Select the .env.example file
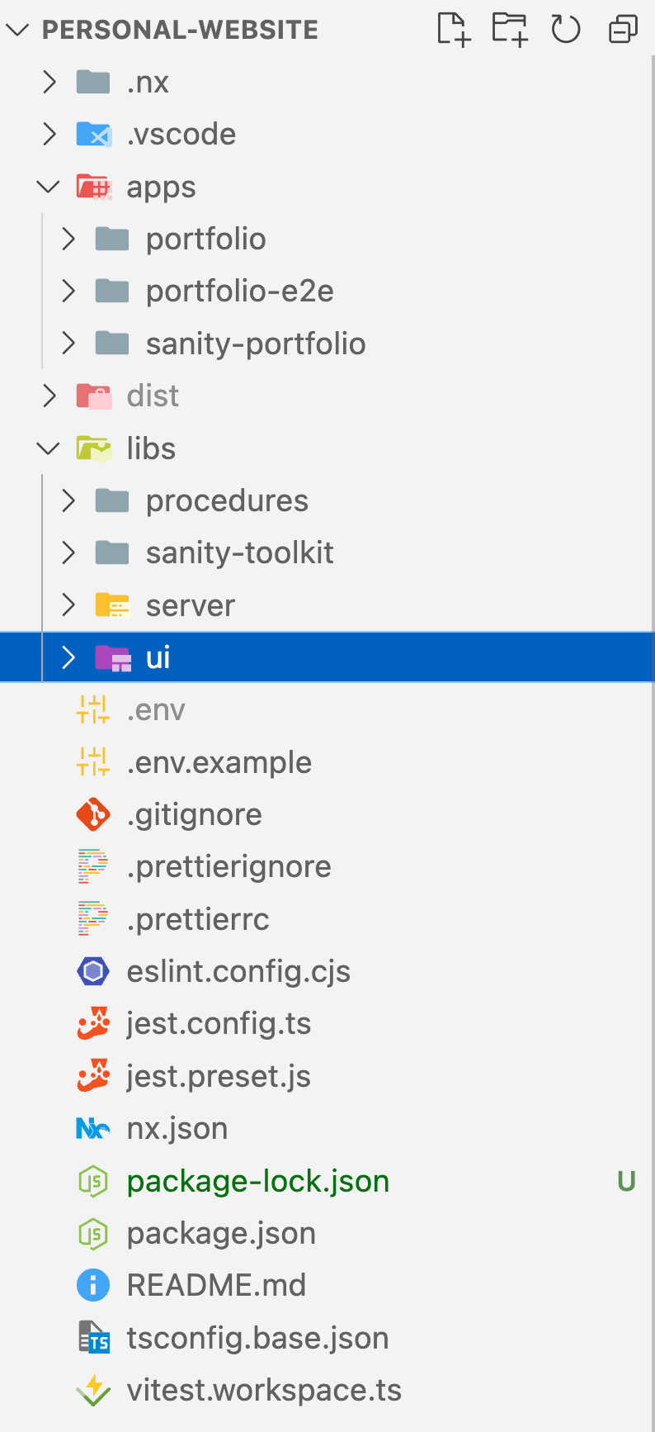 (219, 763)
